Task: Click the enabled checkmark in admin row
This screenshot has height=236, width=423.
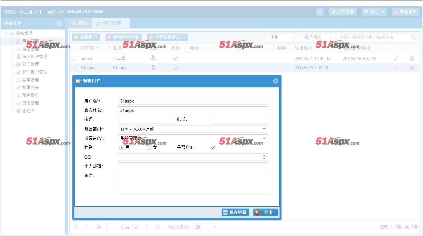Action: point(176,59)
